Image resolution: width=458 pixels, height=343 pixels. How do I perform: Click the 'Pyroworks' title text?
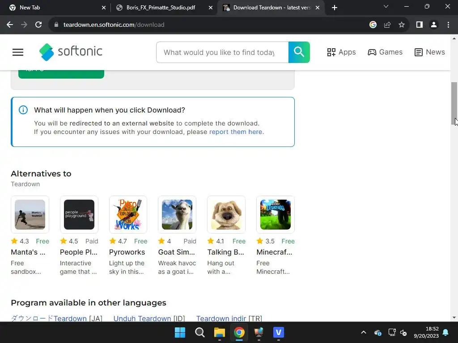pos(127,252)
